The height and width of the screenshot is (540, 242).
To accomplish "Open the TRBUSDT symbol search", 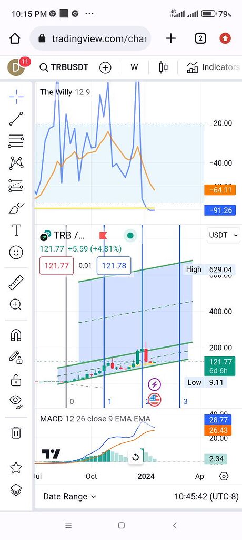I will (x=64, y=67).
